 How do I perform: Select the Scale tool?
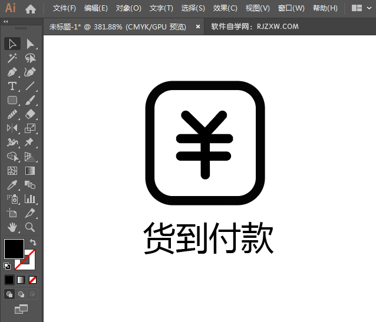[x=30, y=128]
